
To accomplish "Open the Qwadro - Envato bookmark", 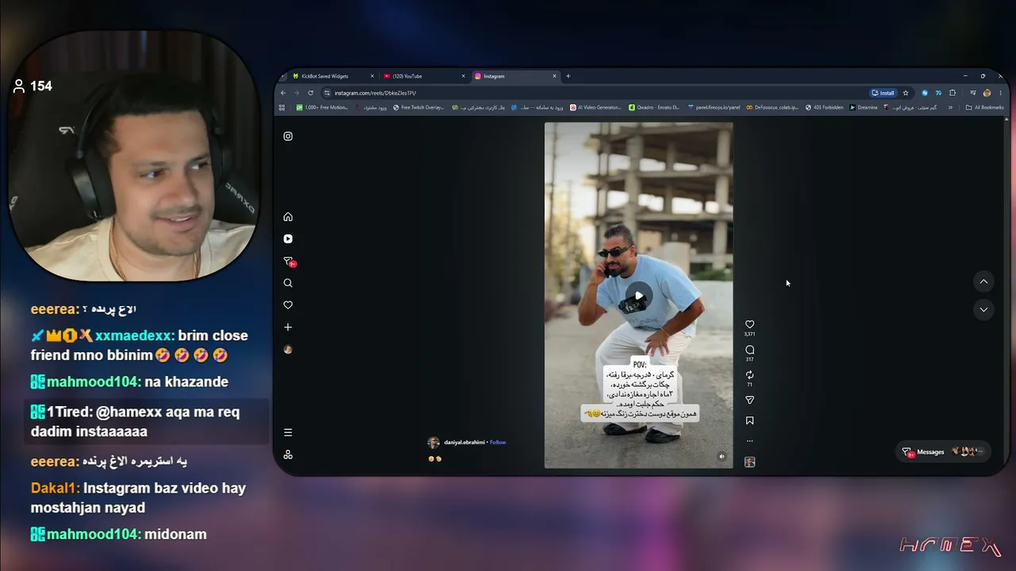I will coord(654,108).
